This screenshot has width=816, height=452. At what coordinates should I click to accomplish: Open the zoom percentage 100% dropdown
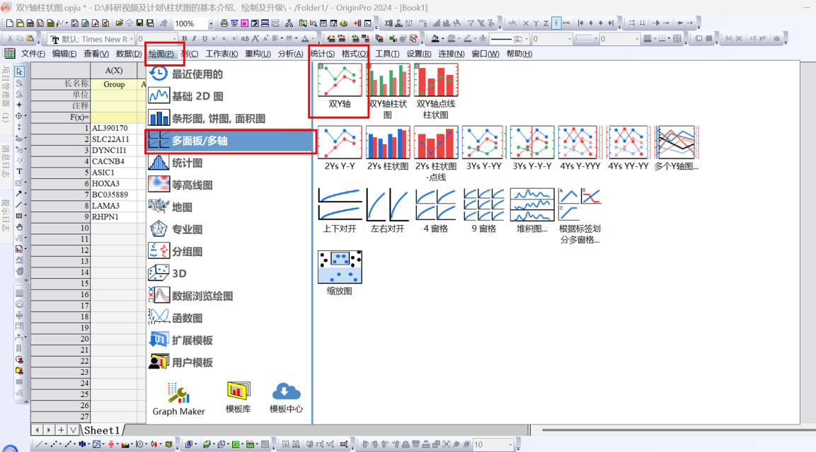[x=211, y=23]
